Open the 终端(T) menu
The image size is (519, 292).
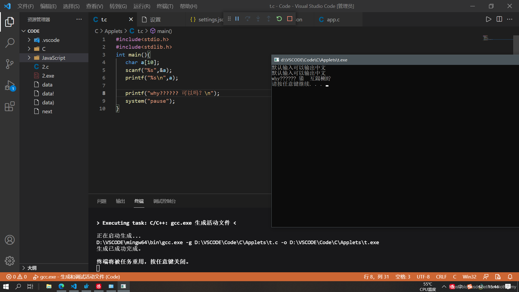(165, 6)
